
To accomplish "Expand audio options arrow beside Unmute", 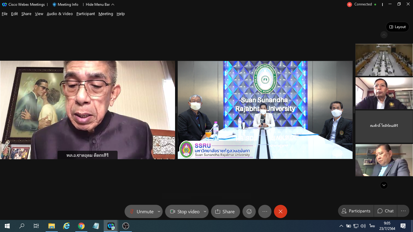I will (159, 211).
